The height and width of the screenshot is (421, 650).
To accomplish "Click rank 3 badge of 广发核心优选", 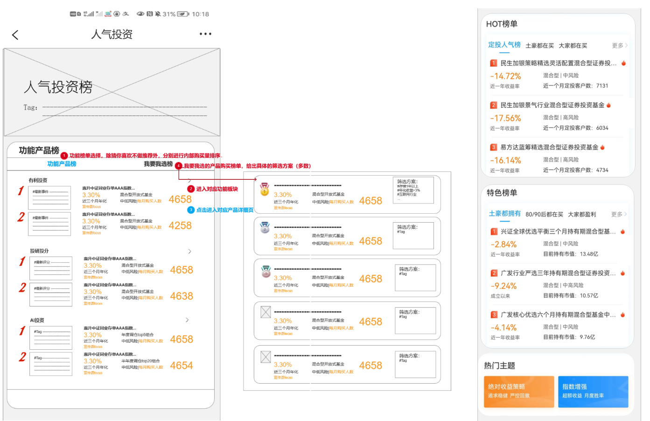I will point(494,315).
